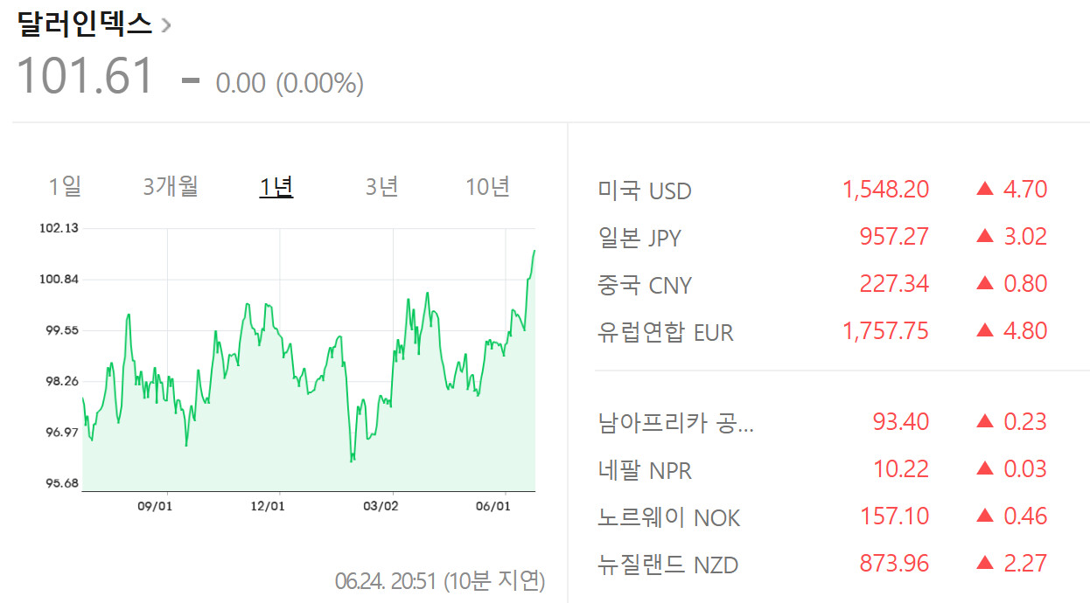Click the up-triangle next to CNY 0.80
The width and height of the screenshot is (1090, 603).
tap(985, 283)
